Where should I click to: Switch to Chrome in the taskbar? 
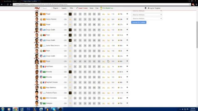[15, 109]
